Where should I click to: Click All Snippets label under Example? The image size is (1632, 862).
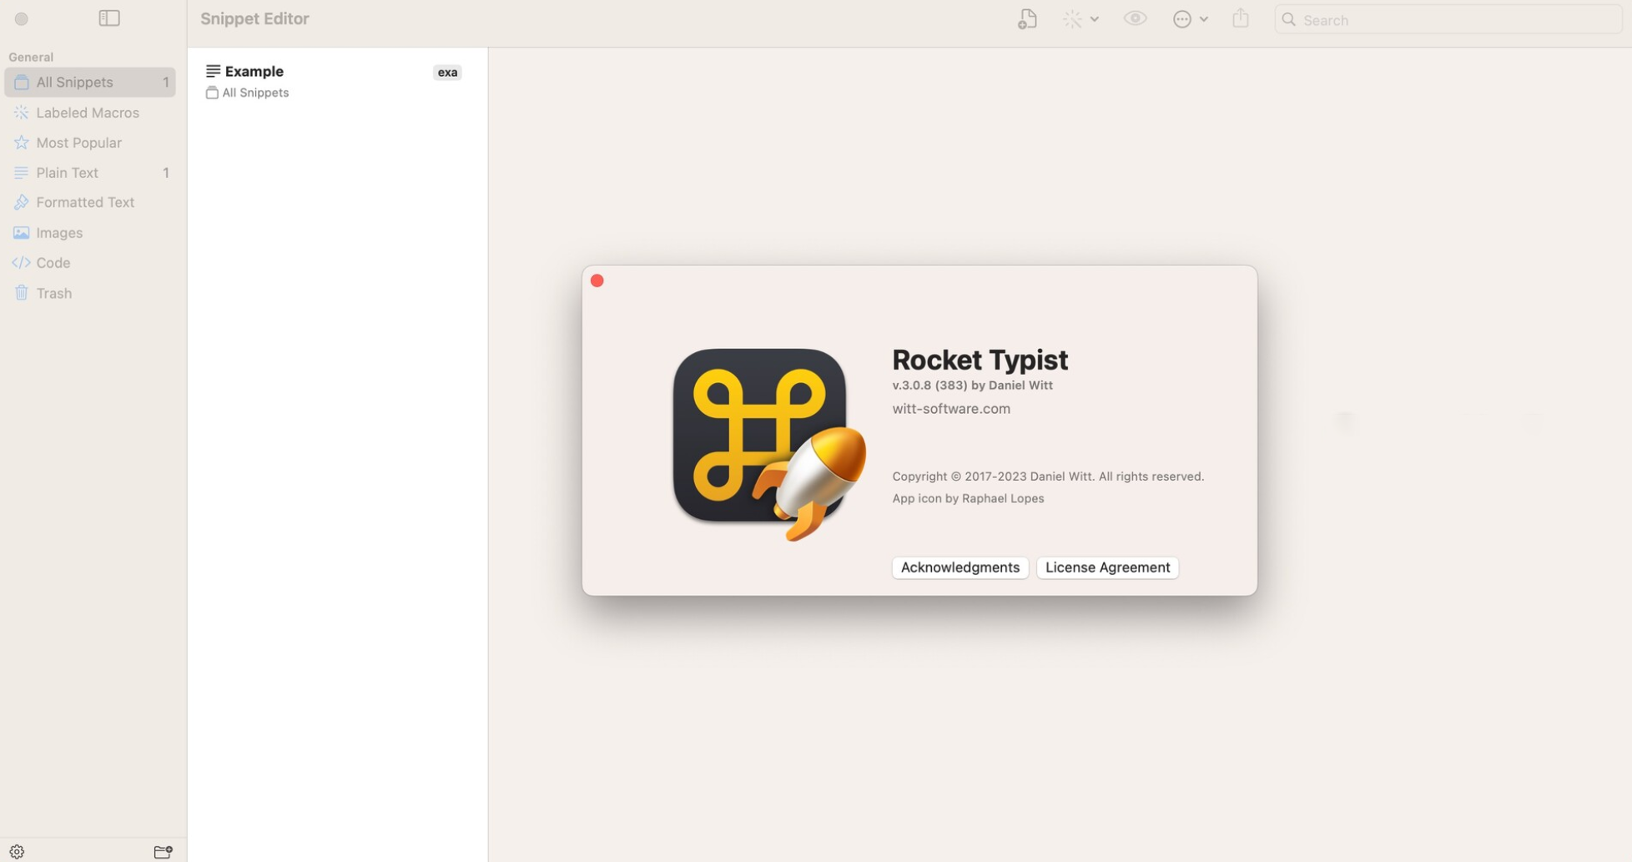click(255, 93)
